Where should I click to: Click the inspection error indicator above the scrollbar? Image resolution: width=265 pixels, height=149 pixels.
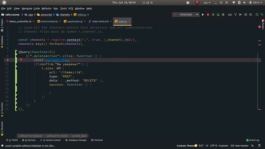click(x=260, y=26)
